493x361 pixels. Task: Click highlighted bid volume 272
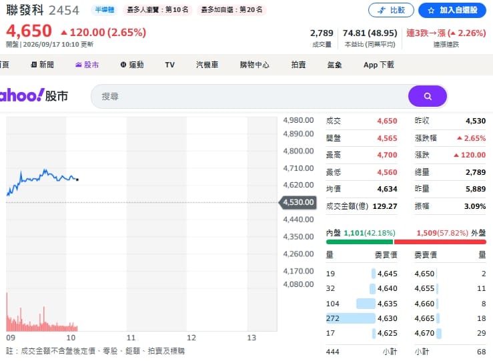[333, 318]
